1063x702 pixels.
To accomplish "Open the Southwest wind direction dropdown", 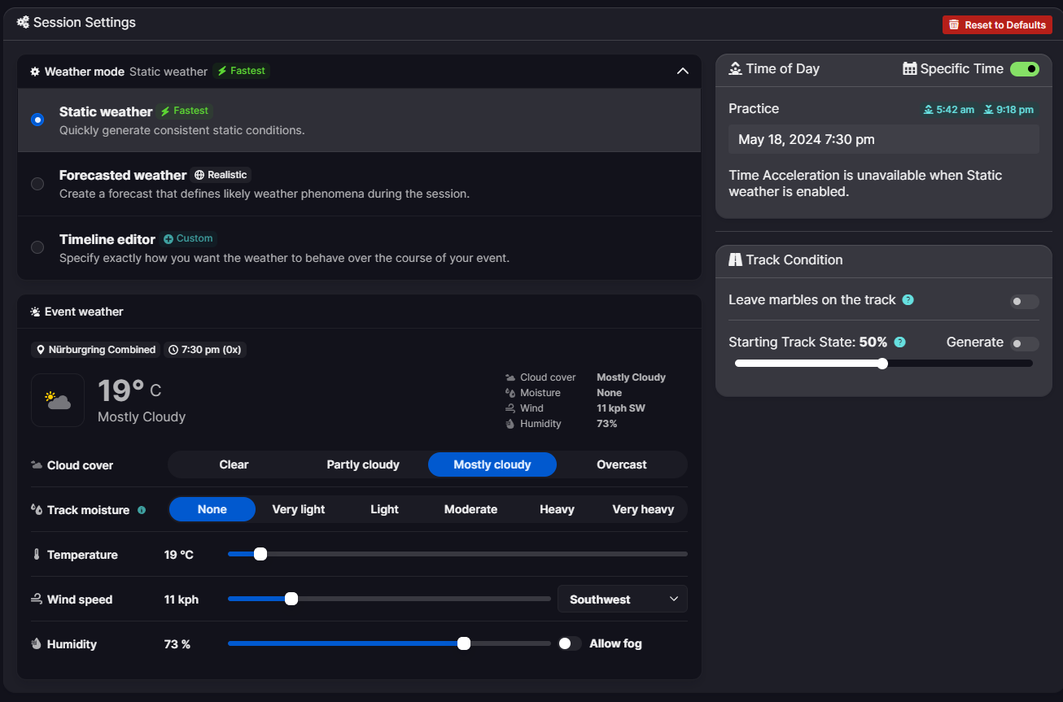I will coord(623,600).
